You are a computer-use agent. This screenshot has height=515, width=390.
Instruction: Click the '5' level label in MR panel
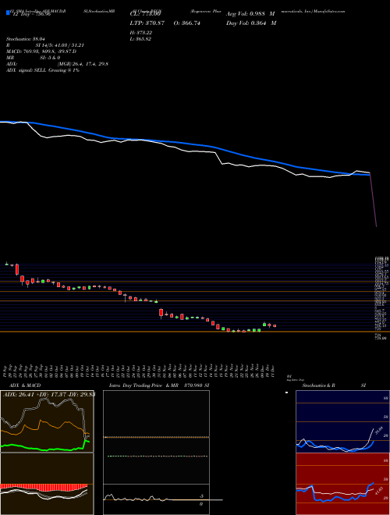(x=202, y=496)
